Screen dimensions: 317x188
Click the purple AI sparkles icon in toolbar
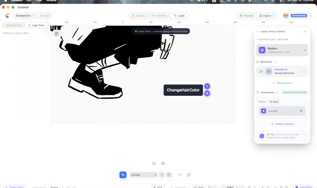189,175
